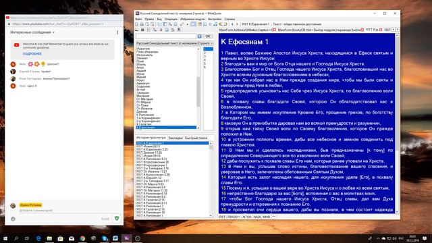Open Google Chrome from the taskbar
Viewport: 432px width, 243px height.
click(82, 238)
